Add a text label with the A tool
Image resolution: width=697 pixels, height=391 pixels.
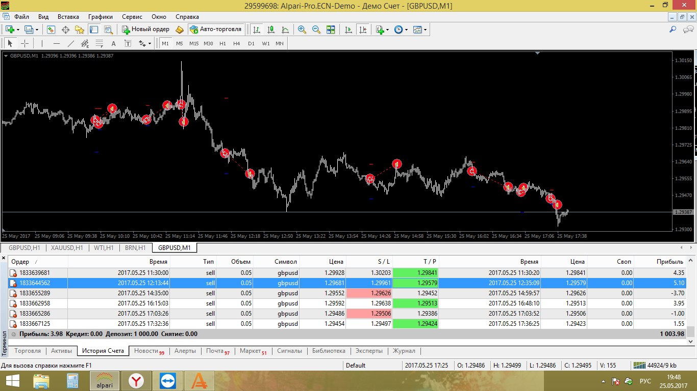(x=113, y=43)
